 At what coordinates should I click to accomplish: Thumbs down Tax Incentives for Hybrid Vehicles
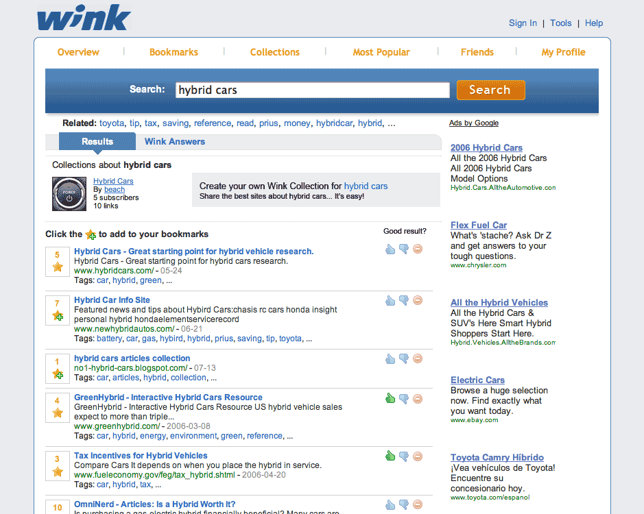(404, 456)
